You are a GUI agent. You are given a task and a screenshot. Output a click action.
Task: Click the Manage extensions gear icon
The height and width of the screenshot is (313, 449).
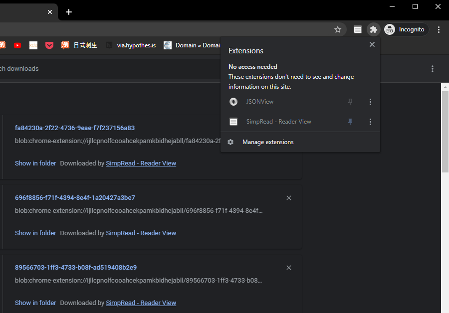coord(230,142)
